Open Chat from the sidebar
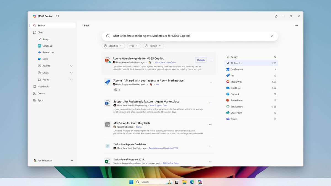The width and height of the screenshot is (331, 186). [39, 32]
